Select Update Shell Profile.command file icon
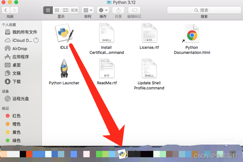 (x=149, y=68)
